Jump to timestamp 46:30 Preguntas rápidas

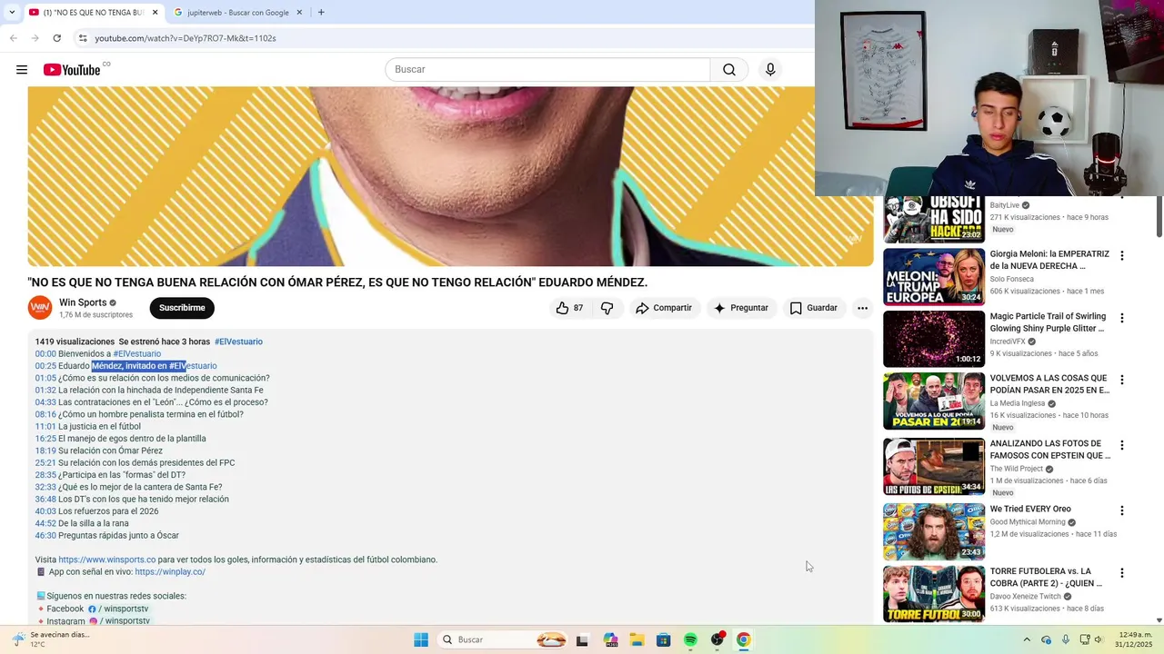[45, 535]
